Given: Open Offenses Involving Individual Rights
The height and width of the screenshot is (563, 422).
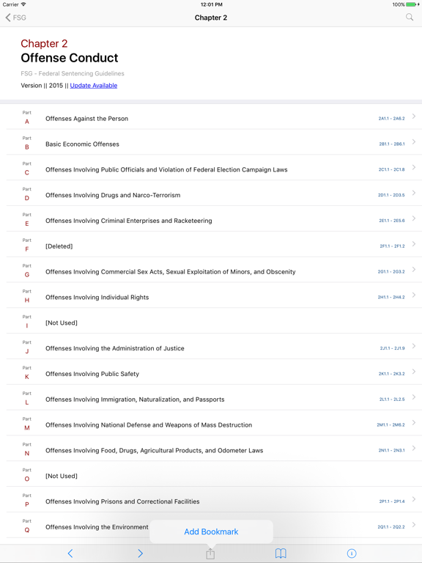Looking at the screenshot, I should 211,295.
